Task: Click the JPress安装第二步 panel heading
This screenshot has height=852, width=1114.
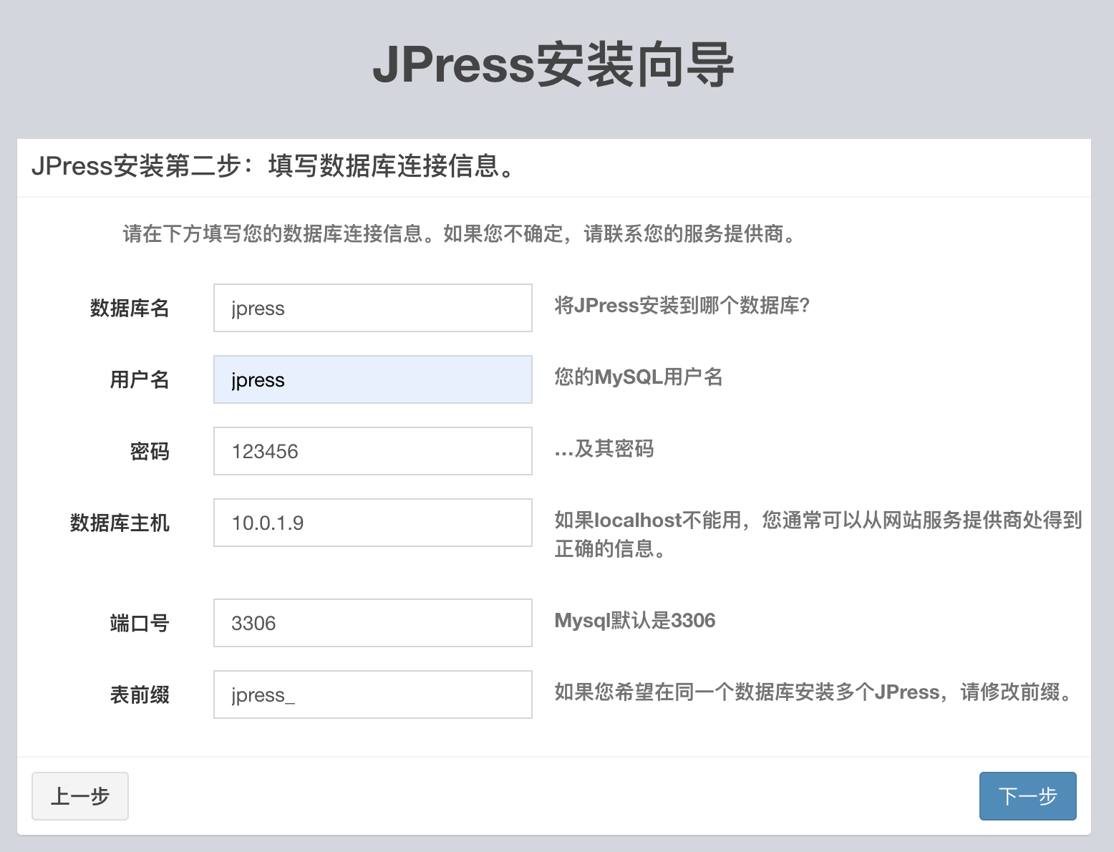Action: (x=274, y=166)
